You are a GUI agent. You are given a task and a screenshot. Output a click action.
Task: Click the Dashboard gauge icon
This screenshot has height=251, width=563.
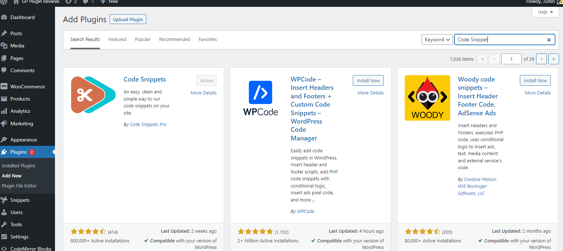[x=4, y=17]
